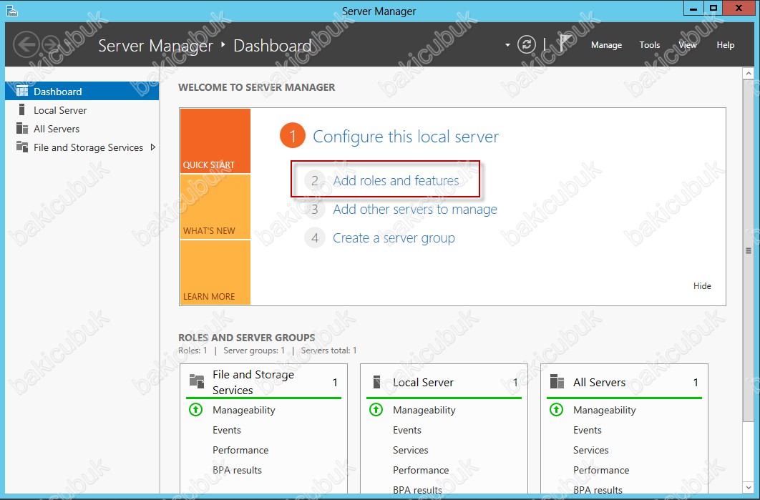
Task: Open dropdown arrow beside refresh icon
Action: (x=507, y=45)
